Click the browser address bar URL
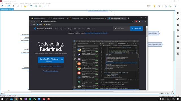Screen dimensions: 181x101 49,22
